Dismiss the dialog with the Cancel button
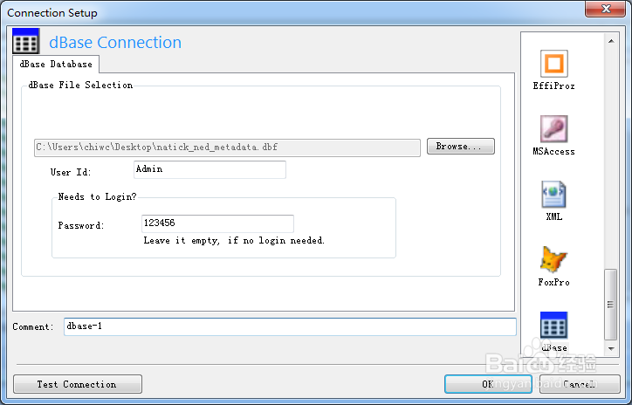The image size is (632, 405). (x=580, y=384)
